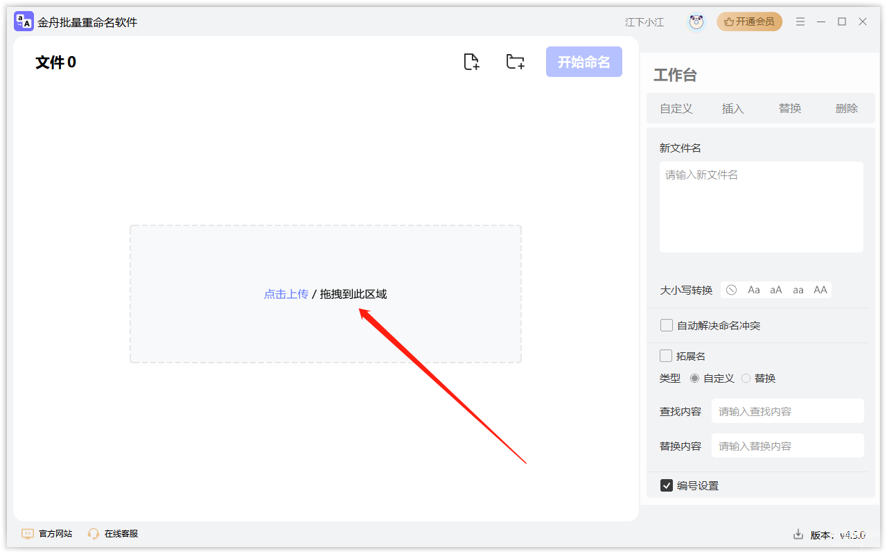
Task: Select the 自定义 type radio button
Action: tap(694, 379)
